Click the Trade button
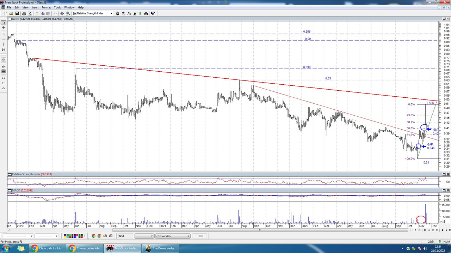This screenshot has height=253, width=451. coord(199,236)
